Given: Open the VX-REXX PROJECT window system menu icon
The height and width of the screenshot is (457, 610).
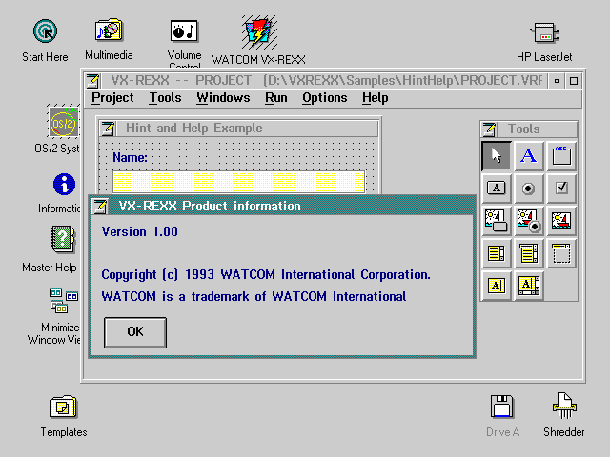Looking at the screenshot, I should click(92, 81).
